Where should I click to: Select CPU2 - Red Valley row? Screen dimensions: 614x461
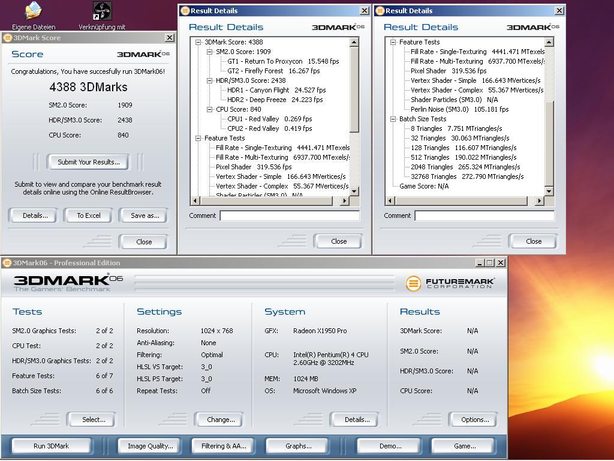click(269, 128)
